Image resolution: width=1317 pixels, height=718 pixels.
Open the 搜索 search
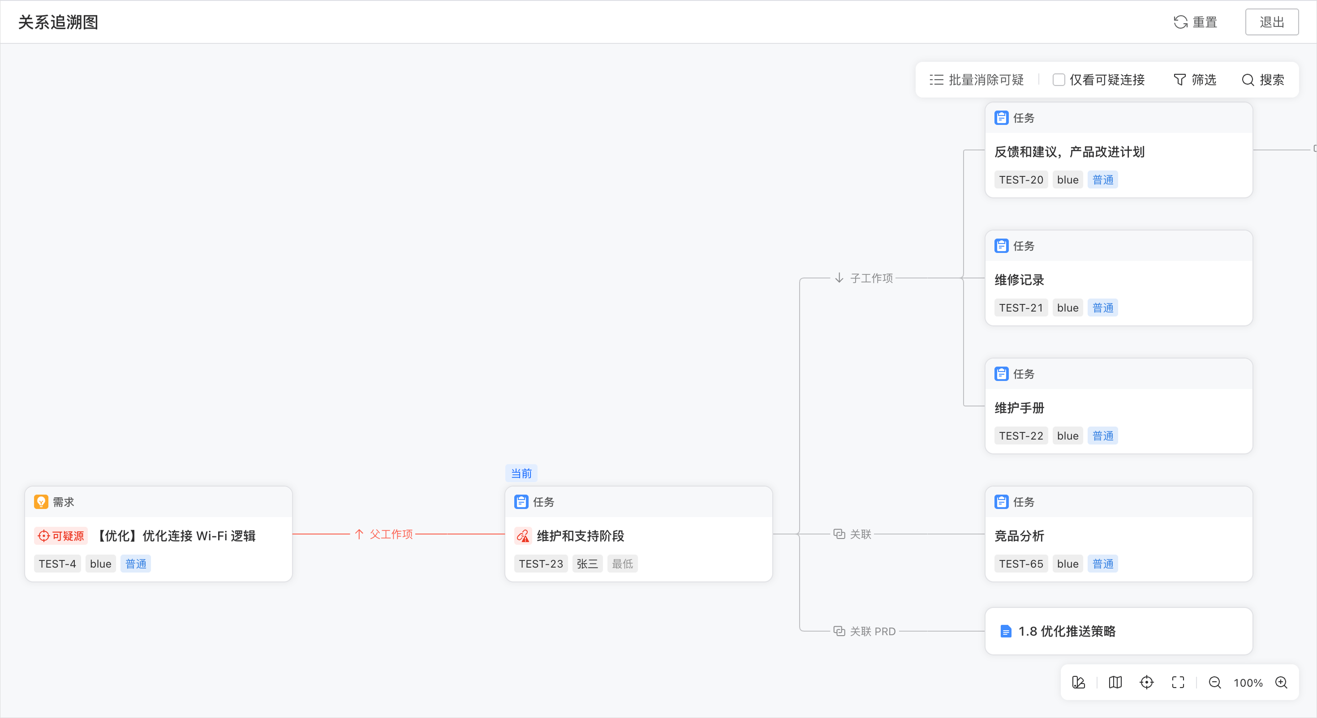tap(1263, 80)
